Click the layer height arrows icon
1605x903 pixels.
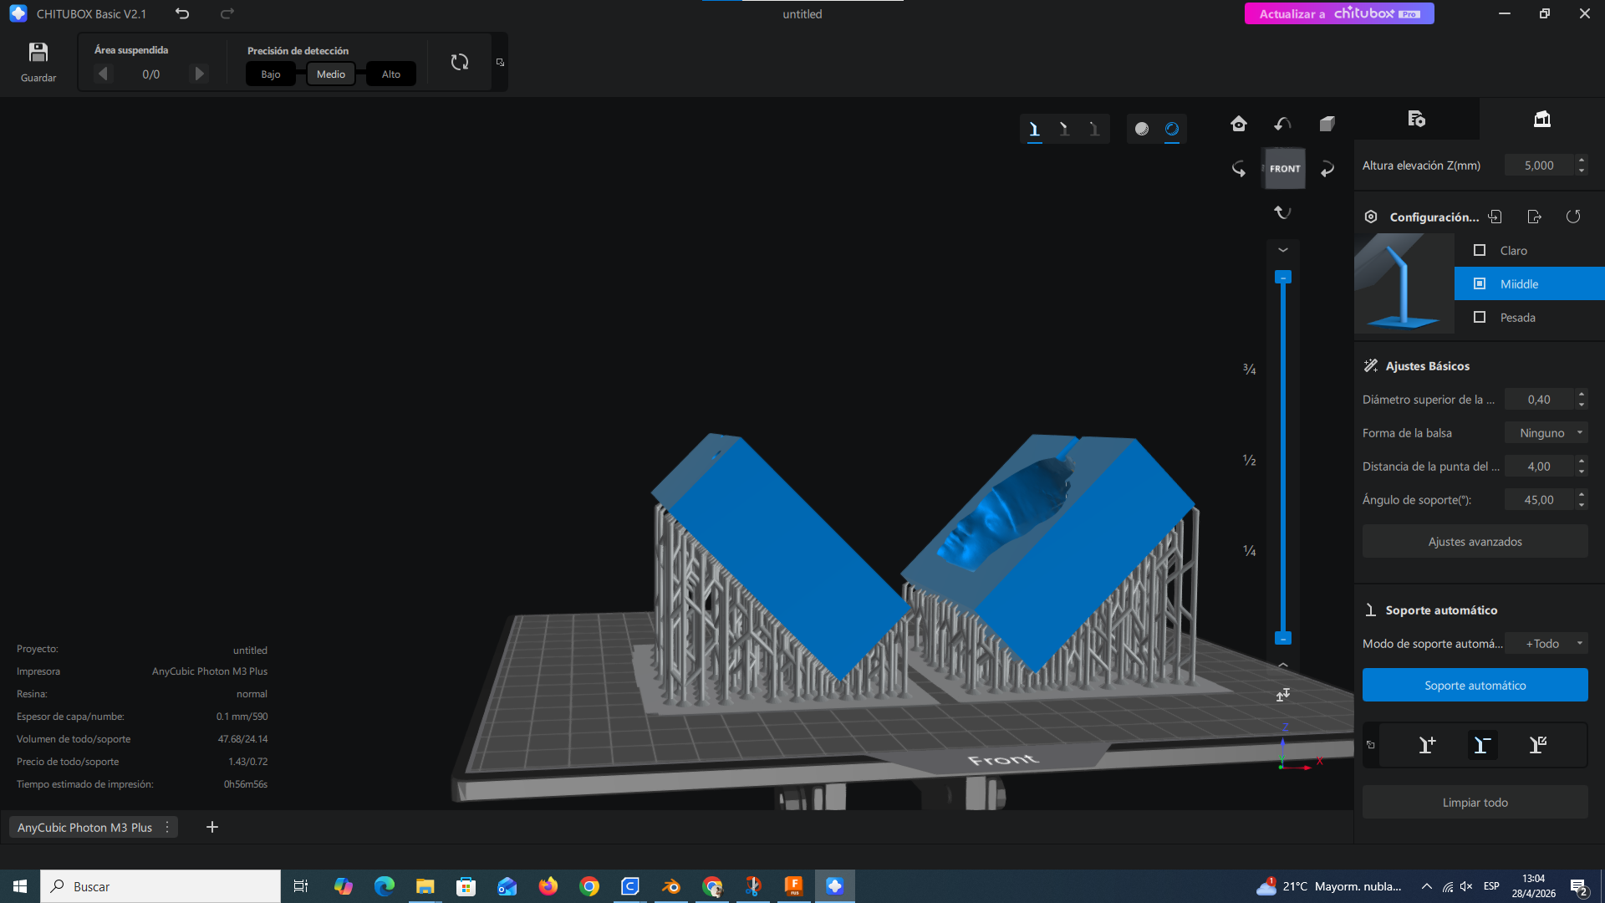point(1283,695)
